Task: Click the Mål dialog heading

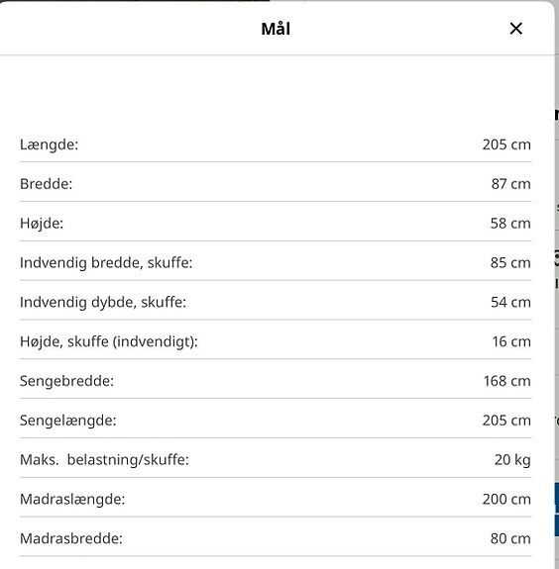Action: 276,29
